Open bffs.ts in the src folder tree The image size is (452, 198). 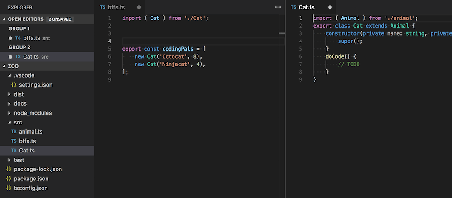[27, 141]
